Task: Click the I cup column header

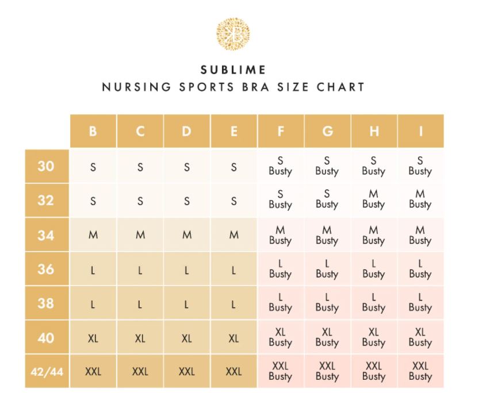Action: click(x=420, y=131)
